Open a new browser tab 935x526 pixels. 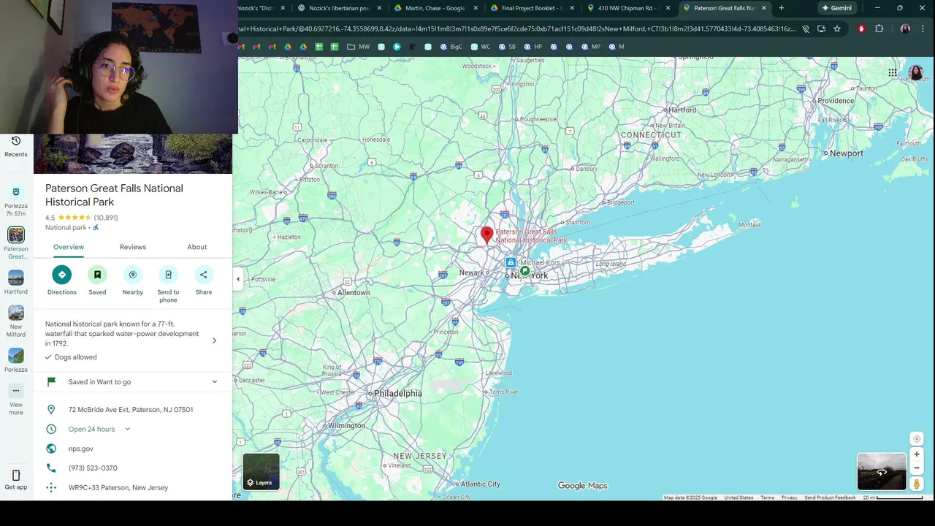[782, 8]
